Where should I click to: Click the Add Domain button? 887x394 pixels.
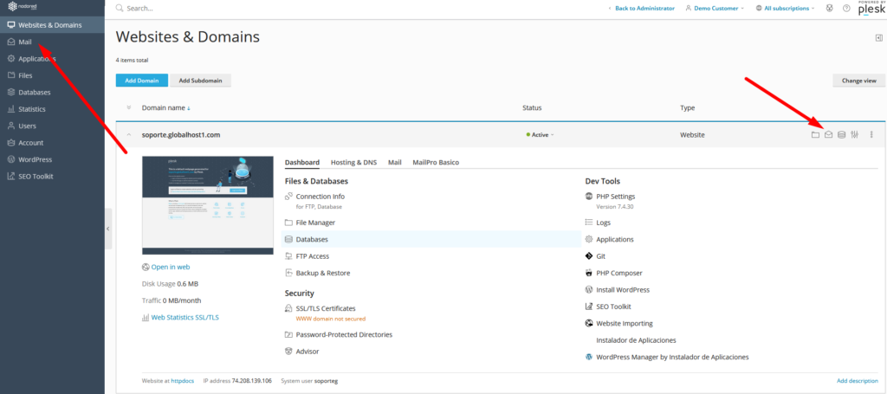[x=141, y=81]
